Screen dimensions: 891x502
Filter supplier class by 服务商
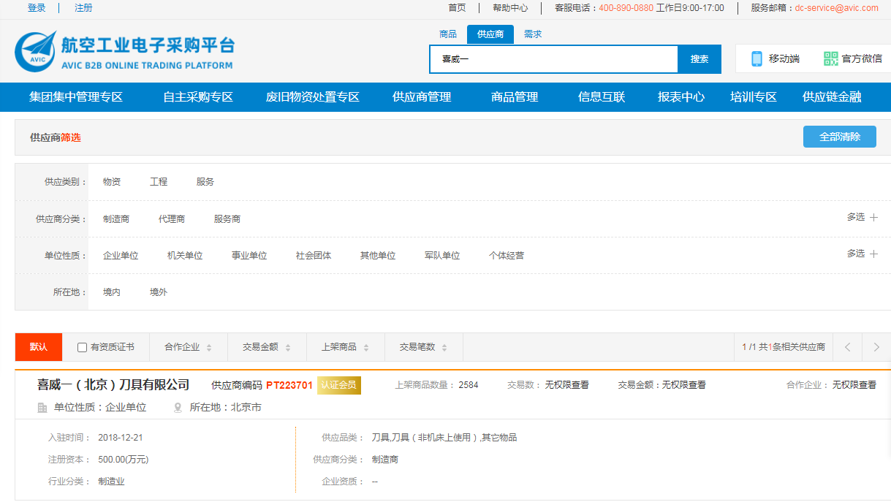click(227, 219)
